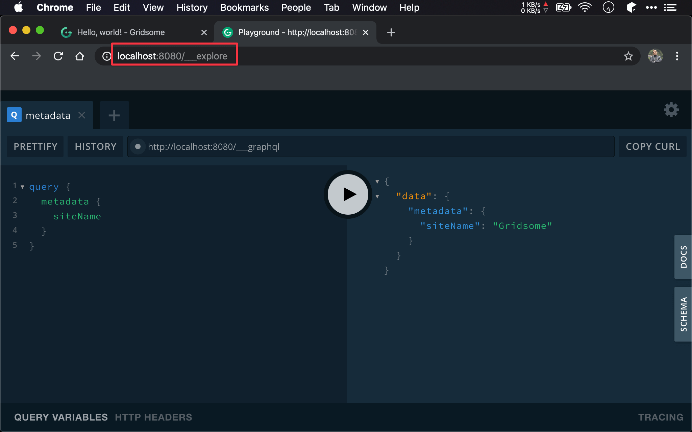This screenshot has height=432, width=692.
Task: Click the address bar URL localhost:8080/___explore
Action: coord(172,56)
